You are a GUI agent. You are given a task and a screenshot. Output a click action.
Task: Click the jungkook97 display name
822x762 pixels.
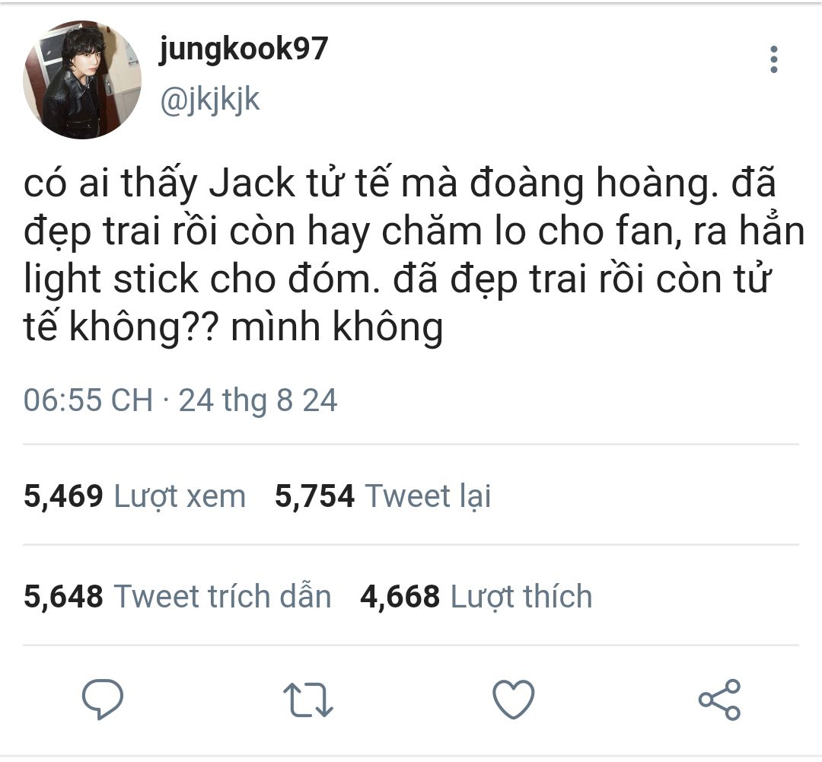[x=244, y=49]
